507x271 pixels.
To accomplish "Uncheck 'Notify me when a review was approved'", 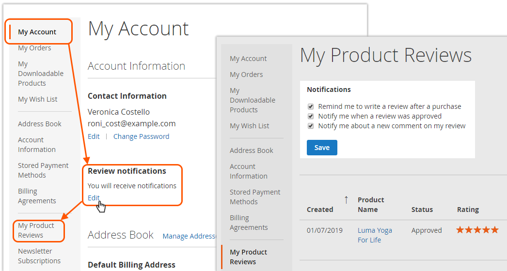I will coord(311,116).
